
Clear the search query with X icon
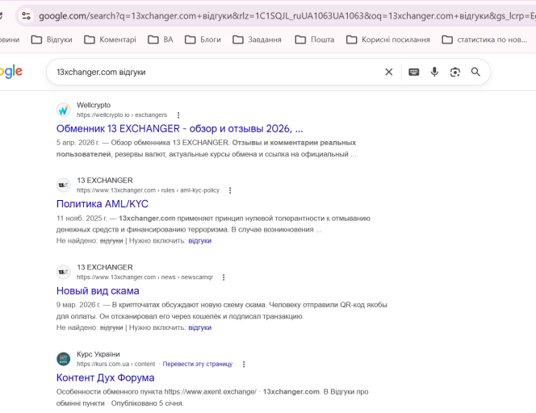pos(388,72)
